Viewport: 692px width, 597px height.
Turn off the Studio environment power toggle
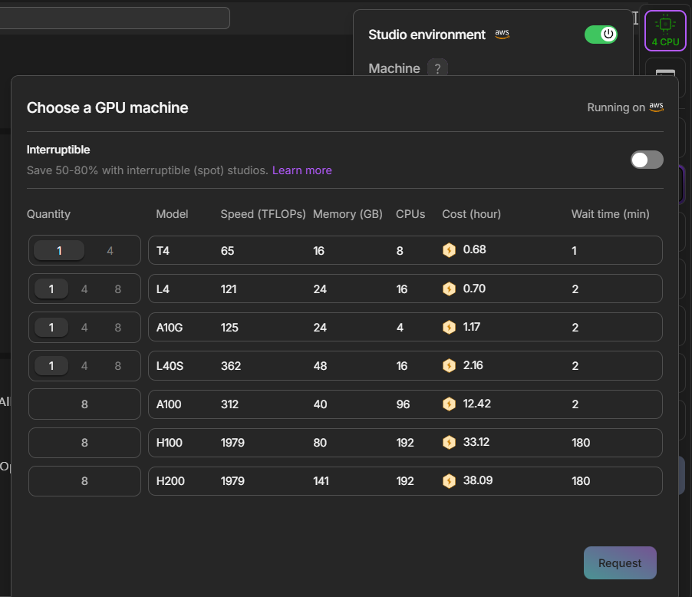pos(601,35)
